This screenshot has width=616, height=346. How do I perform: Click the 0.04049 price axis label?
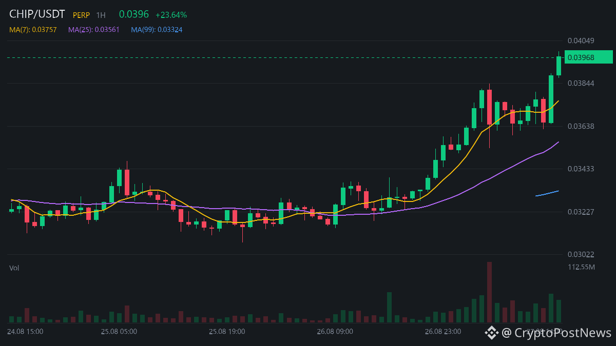(581, 40)
